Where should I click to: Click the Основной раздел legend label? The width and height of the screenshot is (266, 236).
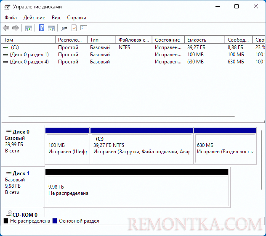[x=79, y=221]
